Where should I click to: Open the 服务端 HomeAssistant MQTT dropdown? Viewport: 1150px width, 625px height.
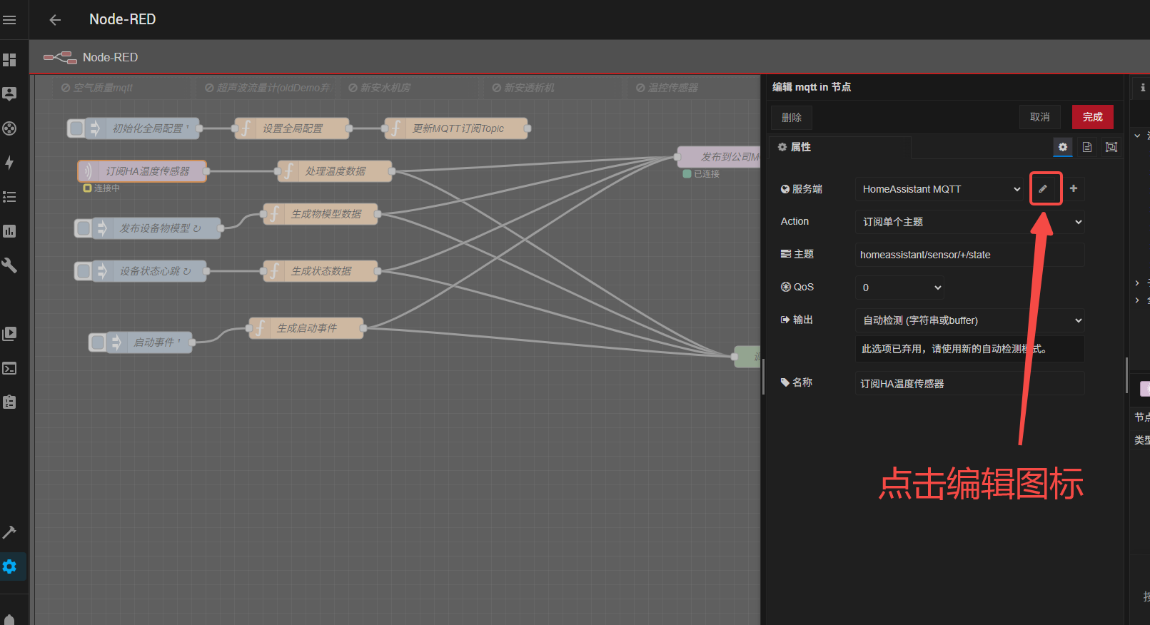tap(940, 189)
